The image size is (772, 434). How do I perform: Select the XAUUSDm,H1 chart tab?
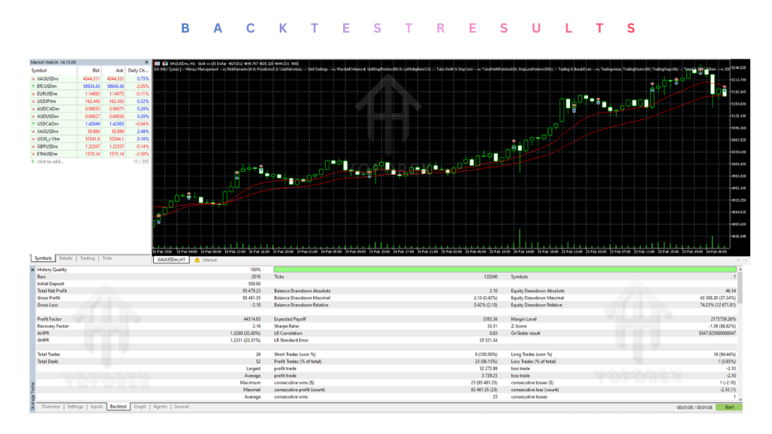[171, 260]
